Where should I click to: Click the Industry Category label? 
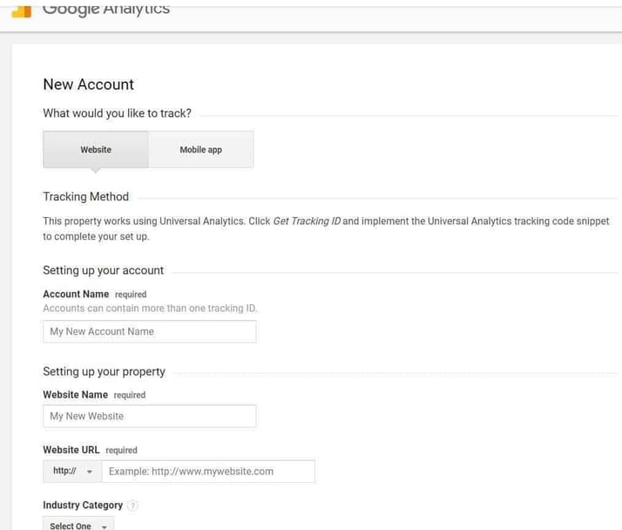pyautogui.click(x=83, y=505)
